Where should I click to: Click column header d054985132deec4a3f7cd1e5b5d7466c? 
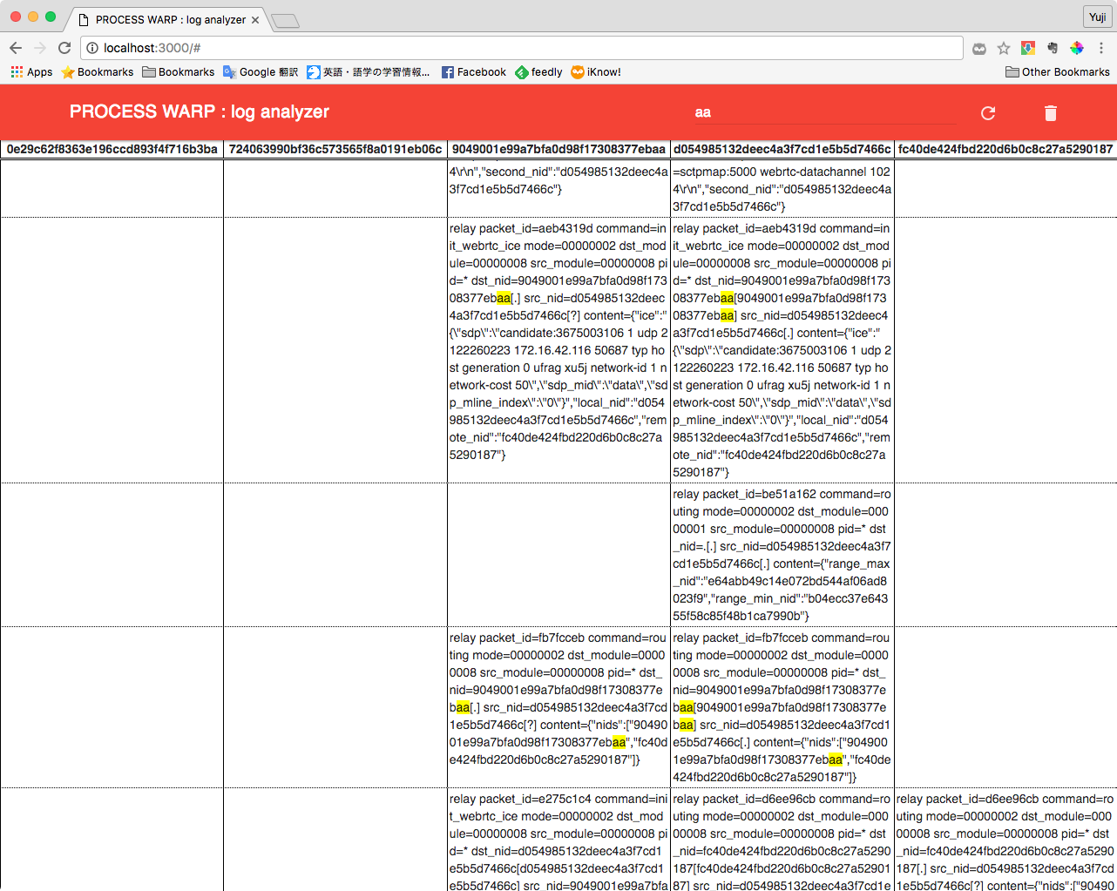[782, 149]
